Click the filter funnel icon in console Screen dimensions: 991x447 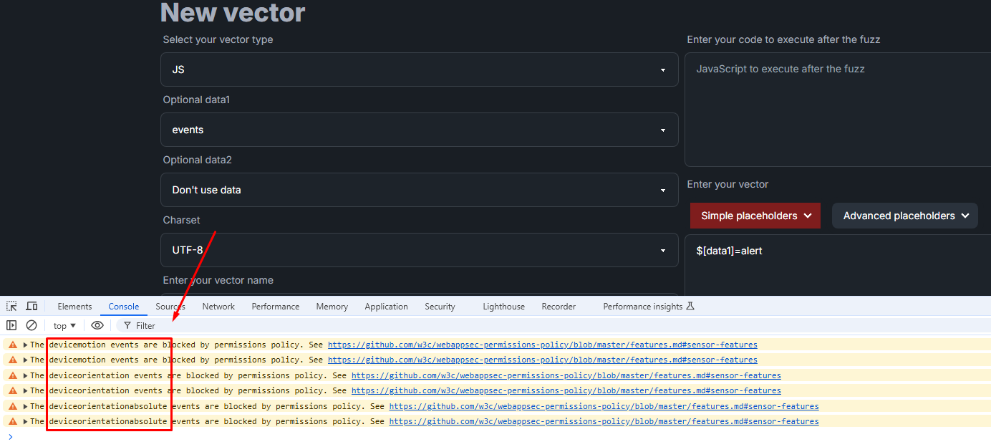127,325
